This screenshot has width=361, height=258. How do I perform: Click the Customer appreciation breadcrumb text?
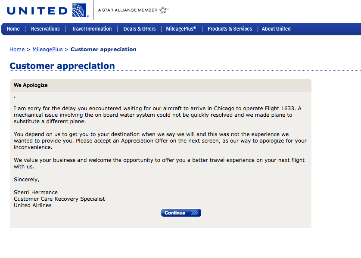pos(103,50)
